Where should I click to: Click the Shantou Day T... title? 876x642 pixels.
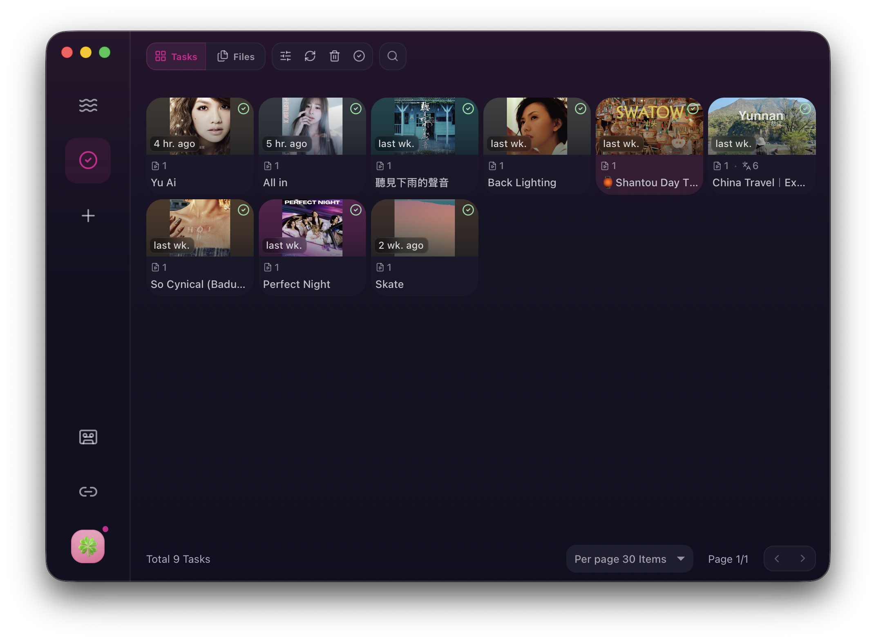pyautogui.click(x=651, y=183)
